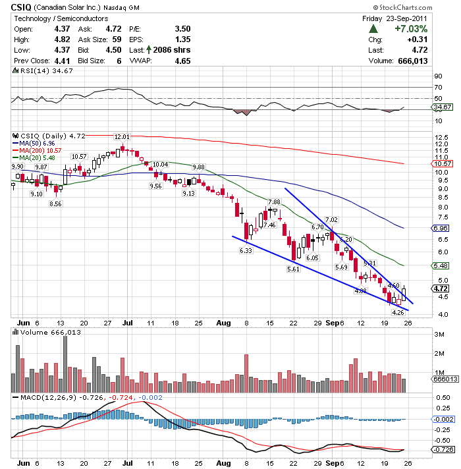Click the CSIQ ticker title

[x=21, y=7]
